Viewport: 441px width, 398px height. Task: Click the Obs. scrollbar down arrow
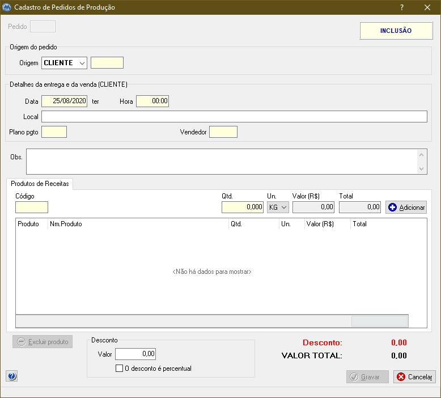pos(421,169)
